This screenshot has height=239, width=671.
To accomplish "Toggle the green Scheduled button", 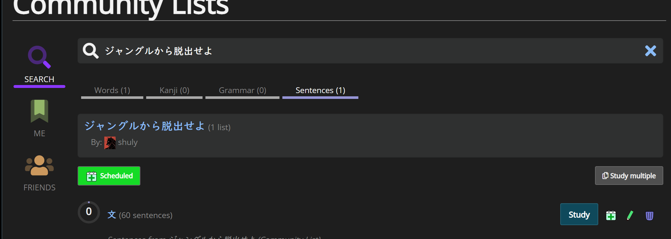I will [x=109, y=176].
